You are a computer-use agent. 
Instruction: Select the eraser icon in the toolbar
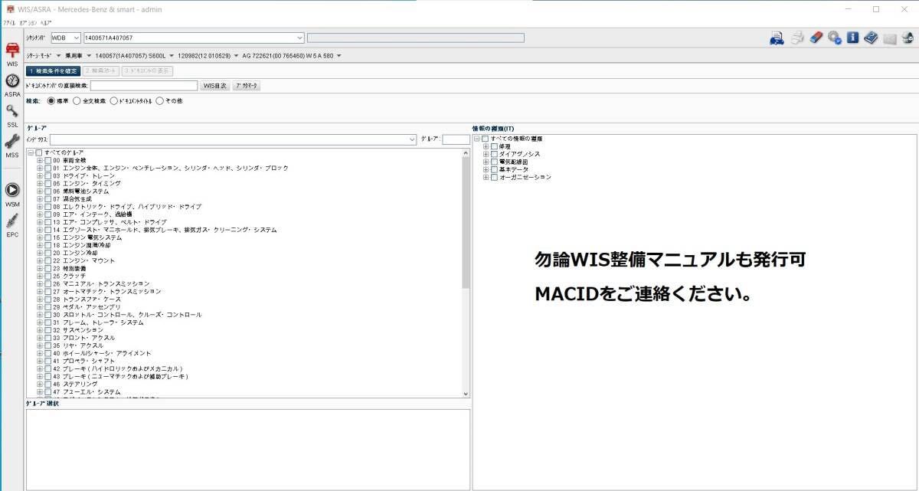click(814, 37)
